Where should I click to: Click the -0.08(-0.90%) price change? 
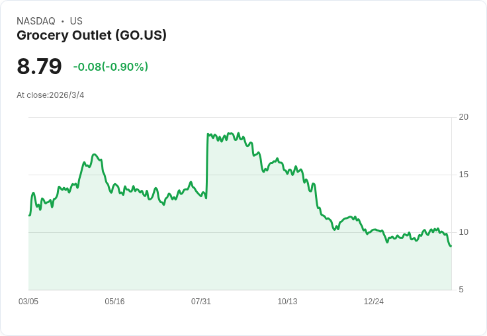[x=111, y=67]
